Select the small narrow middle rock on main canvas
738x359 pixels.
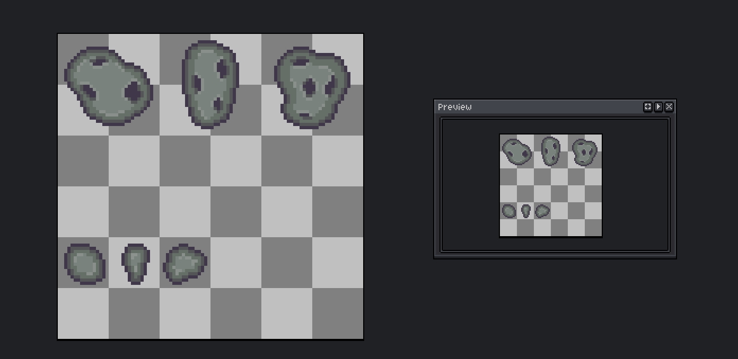coord(136,263)
